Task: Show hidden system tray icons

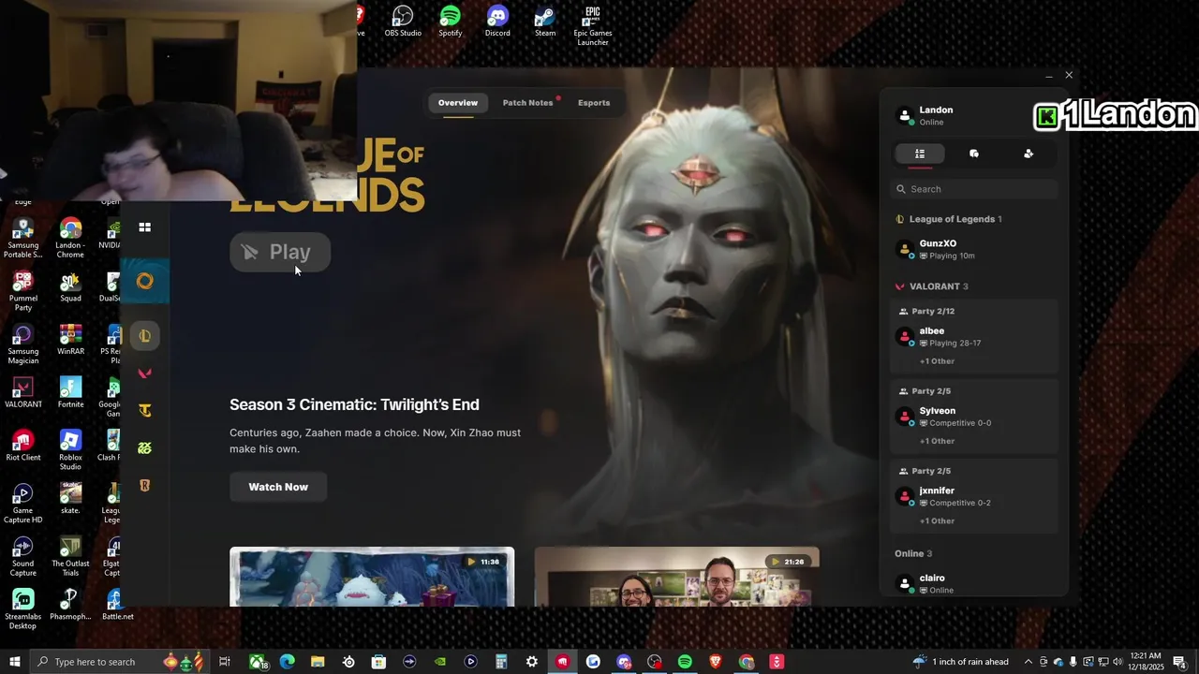Action: pyautogui.click(x=1029, y=662)
